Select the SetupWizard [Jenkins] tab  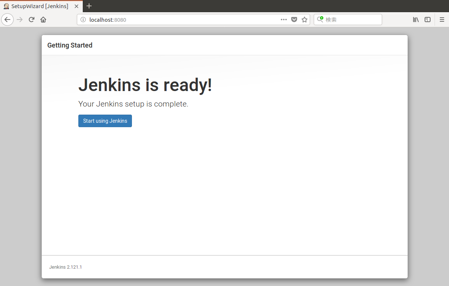coord(41,6)
